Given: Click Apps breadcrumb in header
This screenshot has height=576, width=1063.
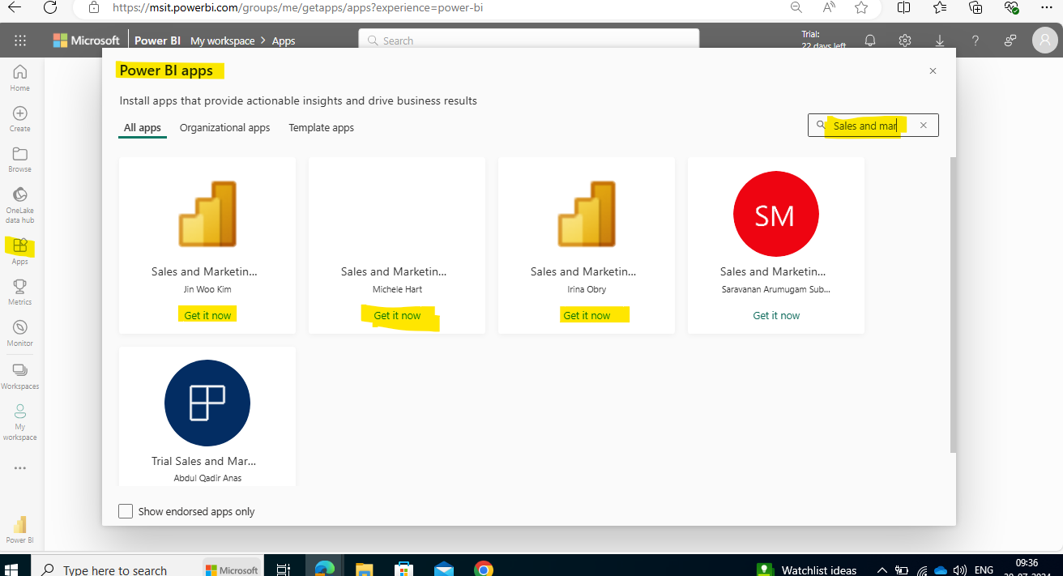Looking at the screenshot, I should (x=284, y=41).
